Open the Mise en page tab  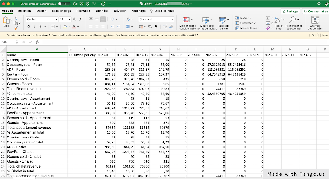61,11
